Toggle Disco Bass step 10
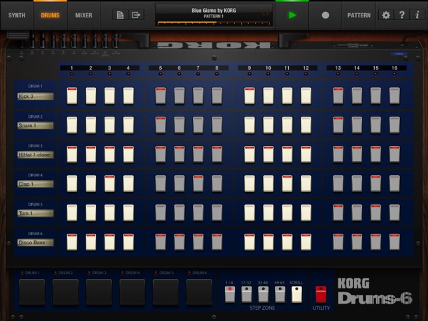 click(x=268, y=242)
